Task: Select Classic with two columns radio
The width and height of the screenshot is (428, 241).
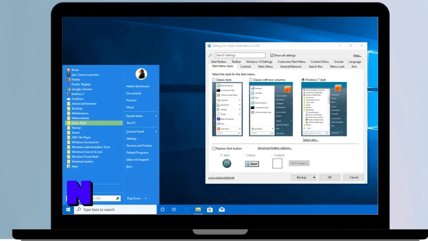Action: coord(251,80)
